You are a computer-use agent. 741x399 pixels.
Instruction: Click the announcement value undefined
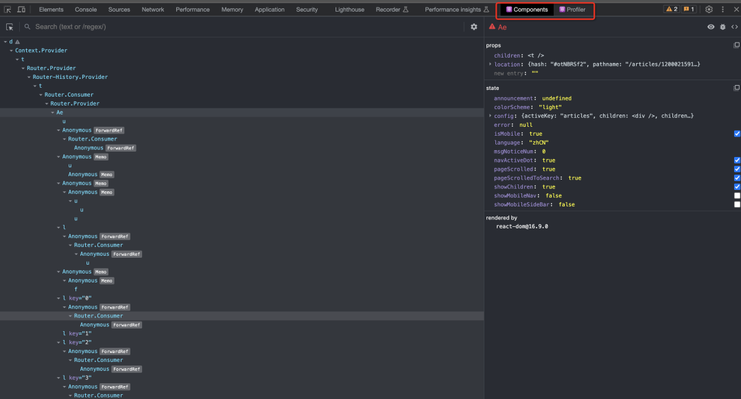tap(556, 98)
